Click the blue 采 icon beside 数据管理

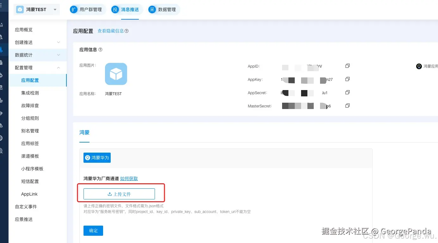[152, 9]
